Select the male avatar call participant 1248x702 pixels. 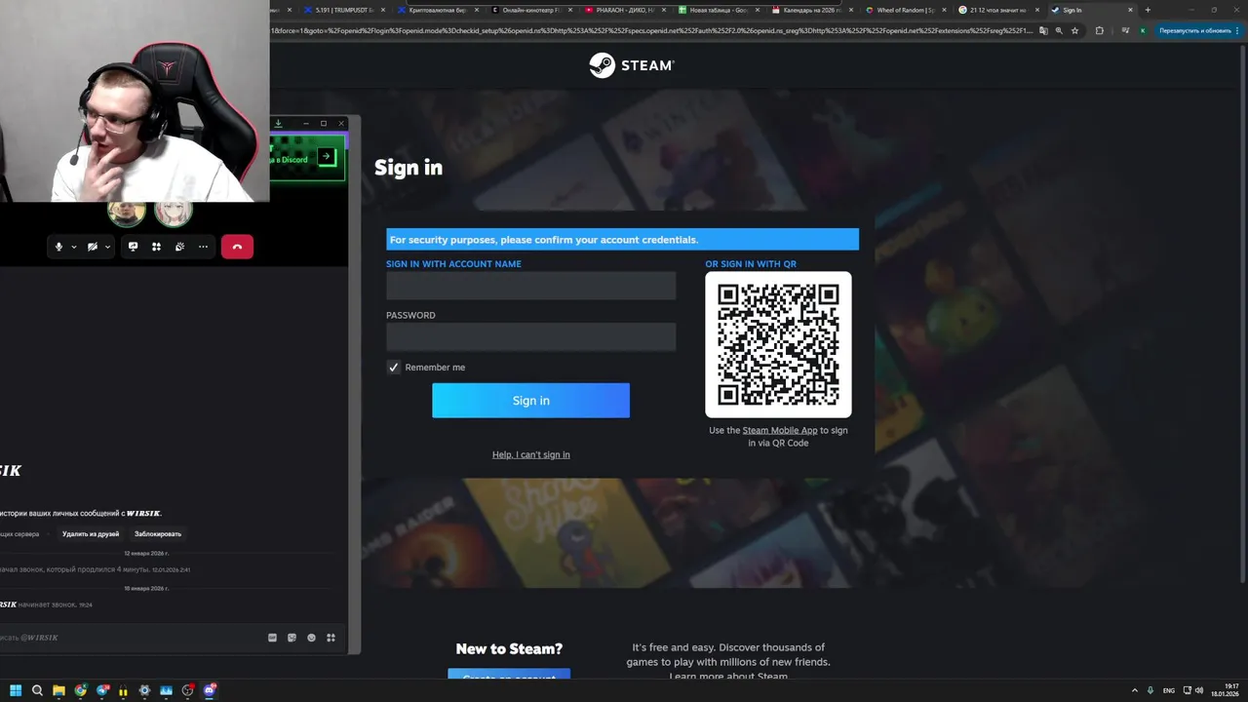pyautogui.click(x=127, y=213)
